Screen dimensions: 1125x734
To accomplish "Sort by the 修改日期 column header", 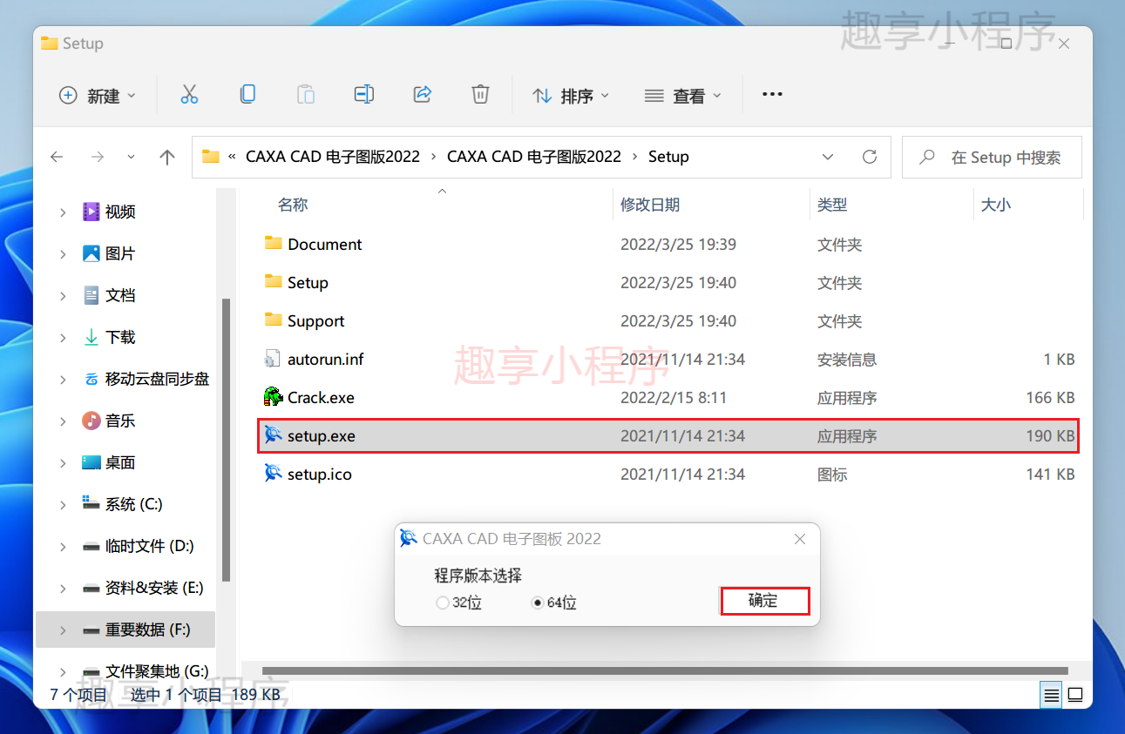I will point(650,205).
